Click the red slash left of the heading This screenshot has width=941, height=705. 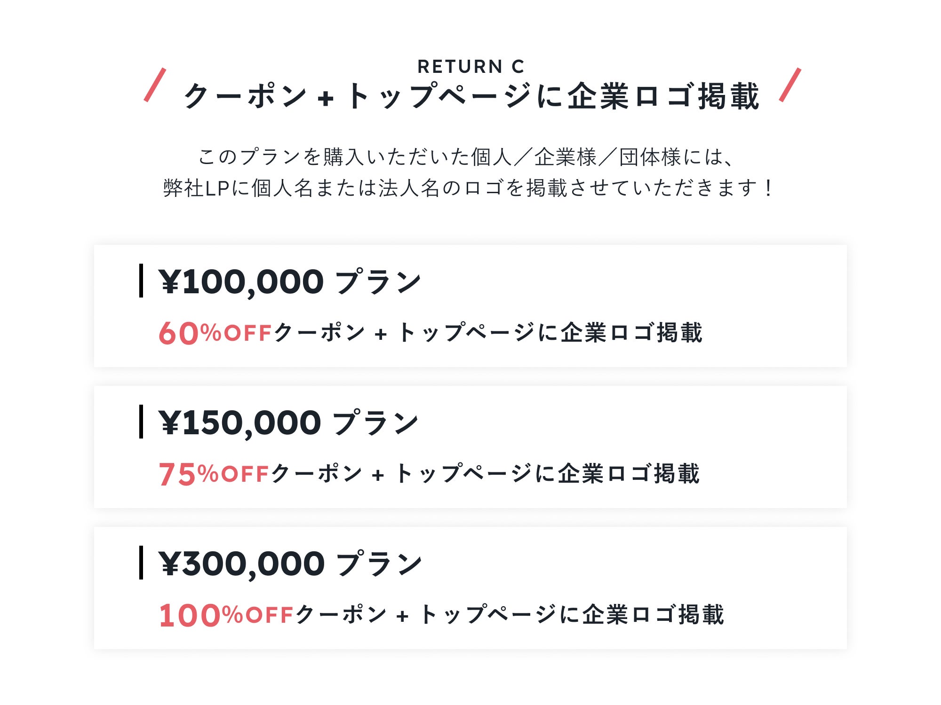click(x=155, y=85)
